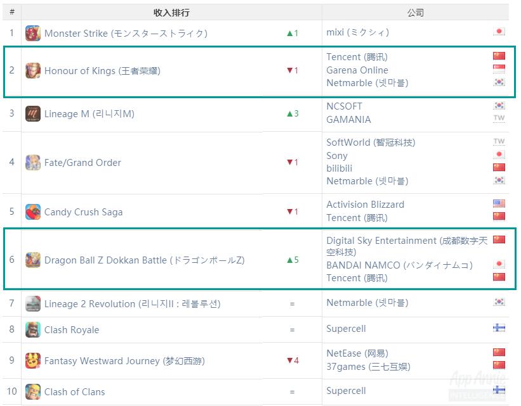Click the Lineage 2 Revolution icon
Screen dimensions: 521x406
point(33,304)
